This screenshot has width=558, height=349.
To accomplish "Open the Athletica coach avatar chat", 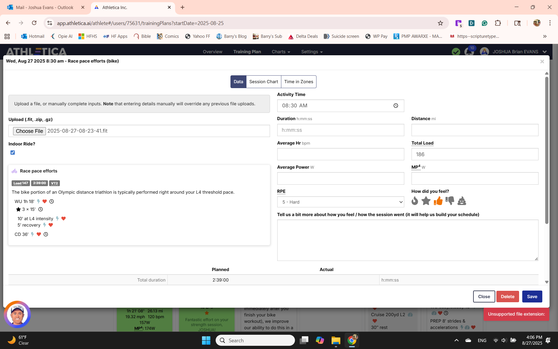I will tap(17, 314).
